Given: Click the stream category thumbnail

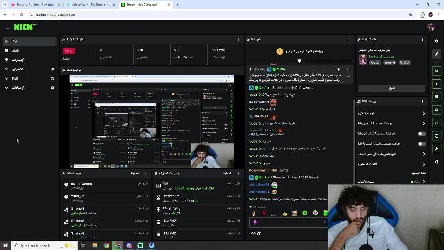Looking at the screenshot, I should click(363, 59).
